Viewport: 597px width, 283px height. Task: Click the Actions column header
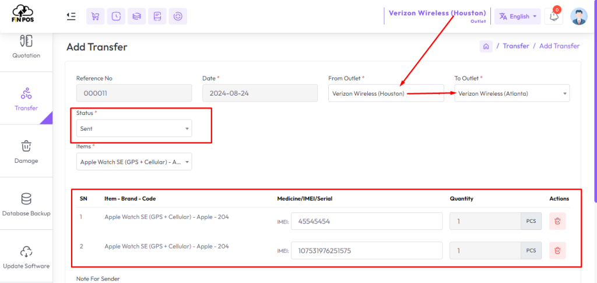click(559, 198)
